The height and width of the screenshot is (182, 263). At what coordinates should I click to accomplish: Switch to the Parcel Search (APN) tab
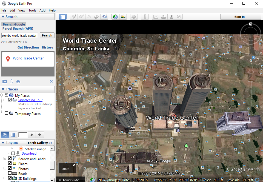18,29
